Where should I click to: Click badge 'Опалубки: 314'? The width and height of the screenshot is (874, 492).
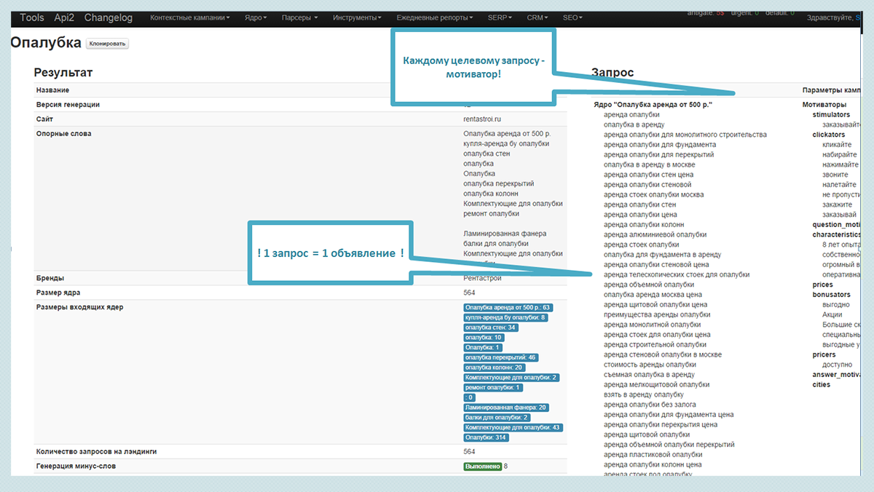click(486, 437)
